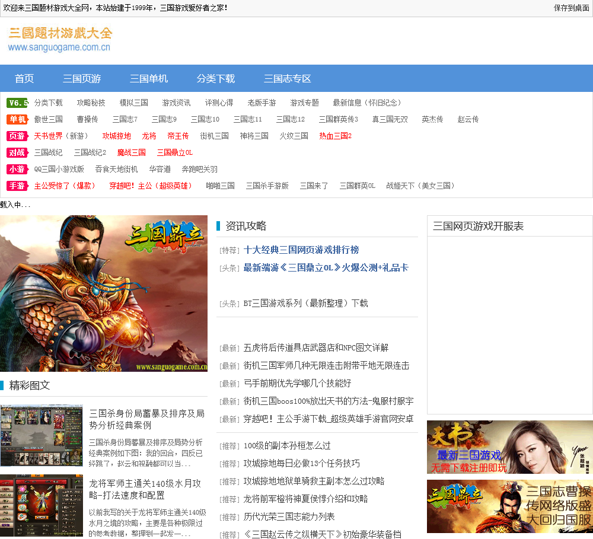Click the 龙将军师 article thumbnail image
The width and height of the screenshot is (593, 539).
coord(42,506)
